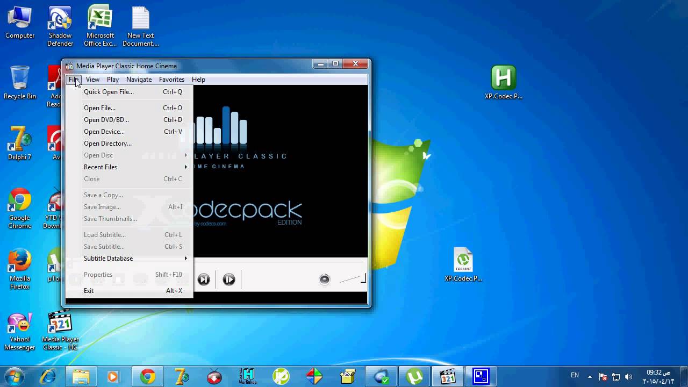Click the Computer desktop icon
The width and height of the screenshot is (688, 387).
coord(20,23)
